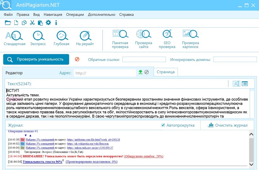Select the Редактор tab
259x170 pixels.
click(x=14, y=73)
